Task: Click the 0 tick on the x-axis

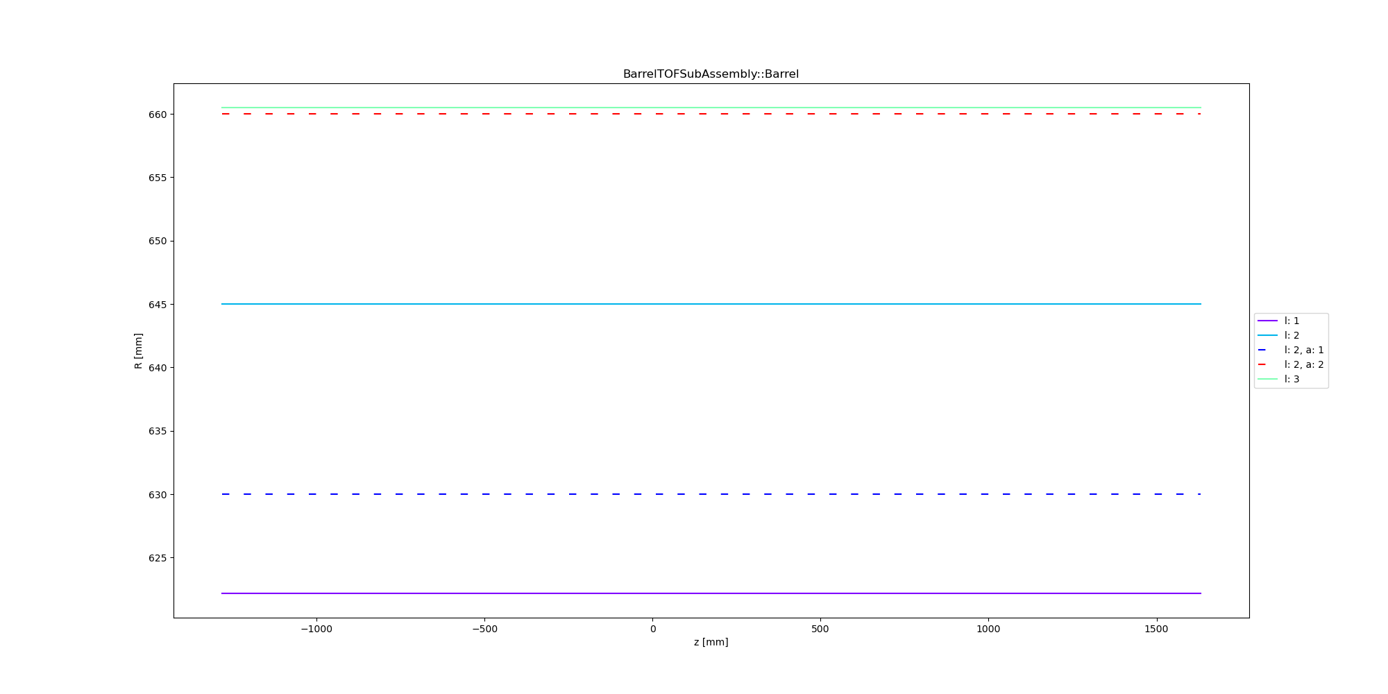Action: [652, 629]
